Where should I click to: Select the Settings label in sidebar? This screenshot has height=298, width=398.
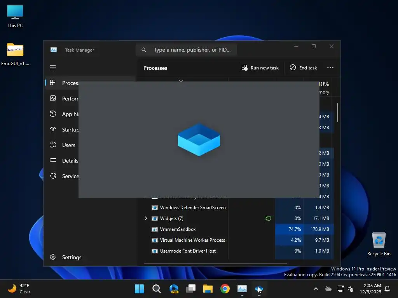pos(72,257)
